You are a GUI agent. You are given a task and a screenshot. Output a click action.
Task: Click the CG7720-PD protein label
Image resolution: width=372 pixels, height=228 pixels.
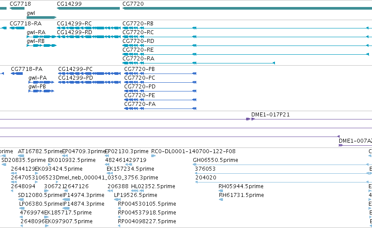coord(140,87)
